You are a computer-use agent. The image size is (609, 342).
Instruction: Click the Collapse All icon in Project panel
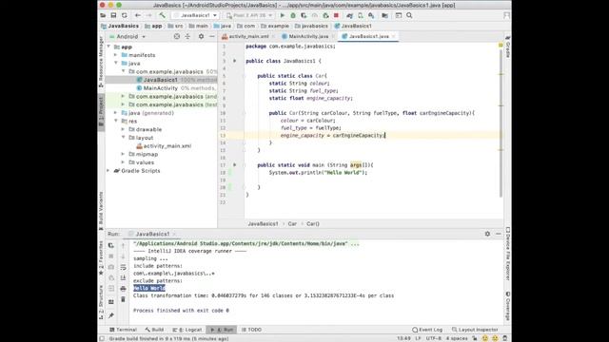187,36
